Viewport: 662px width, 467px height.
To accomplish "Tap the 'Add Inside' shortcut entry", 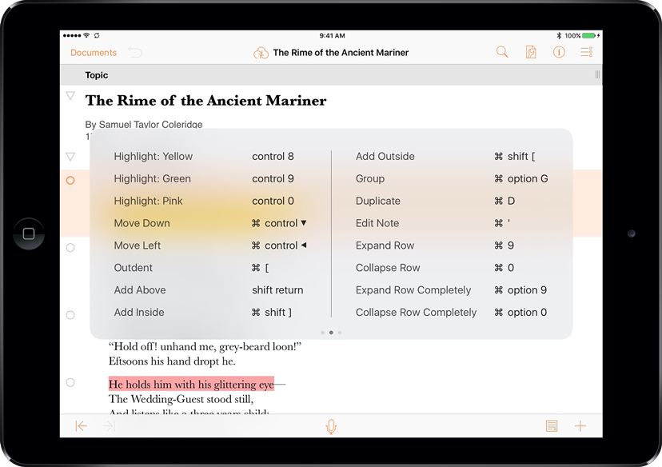I will [x=139, y=313].
